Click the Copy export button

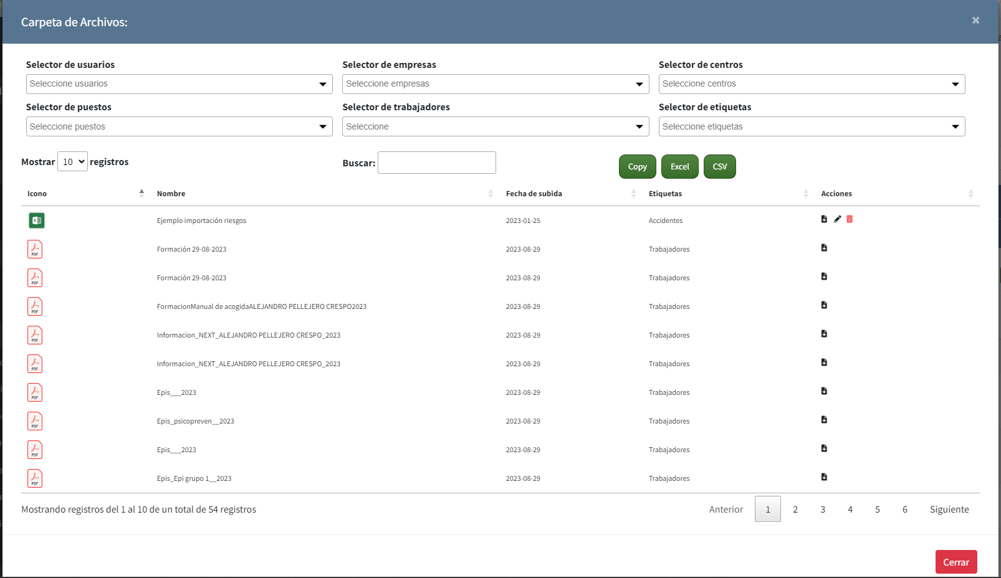pos(638,166)
